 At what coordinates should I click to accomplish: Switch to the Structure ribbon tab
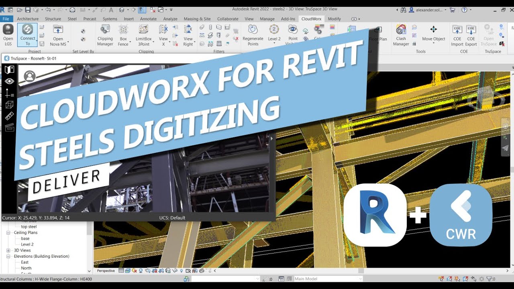[53, 19]
